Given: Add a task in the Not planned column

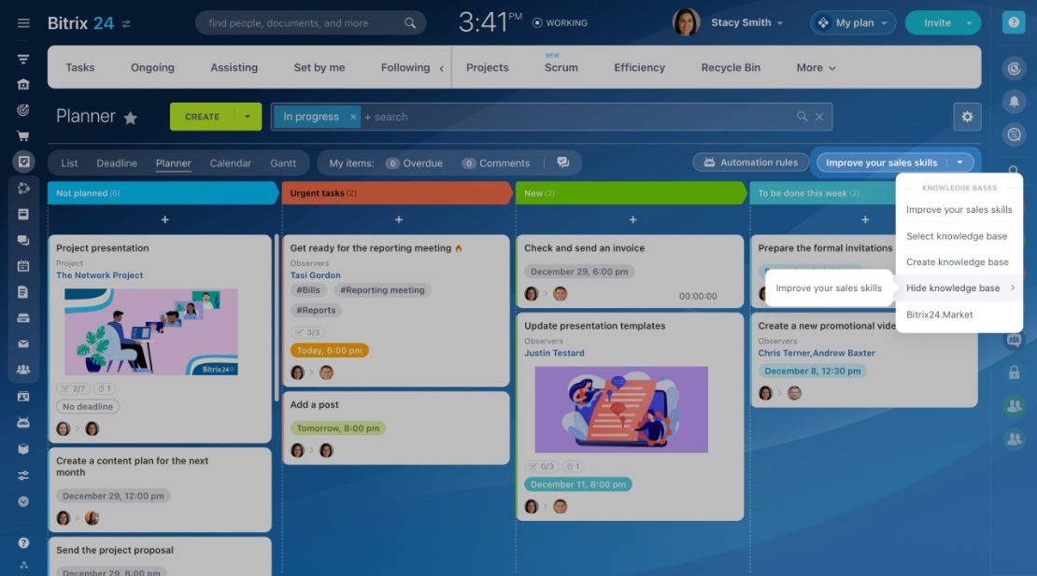Looking at the screenshot, I should click(x=164, y=219).
